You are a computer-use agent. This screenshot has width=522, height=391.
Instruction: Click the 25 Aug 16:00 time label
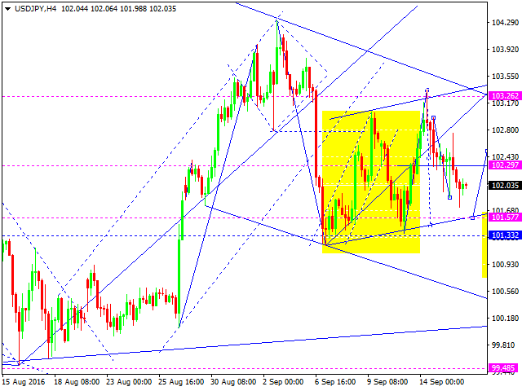click(181, 382)
